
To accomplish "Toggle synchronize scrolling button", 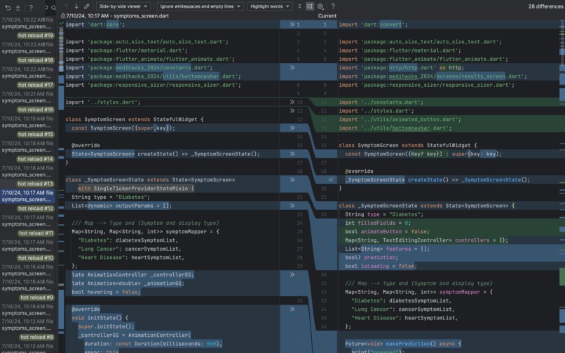I will (x=310, y=6).
